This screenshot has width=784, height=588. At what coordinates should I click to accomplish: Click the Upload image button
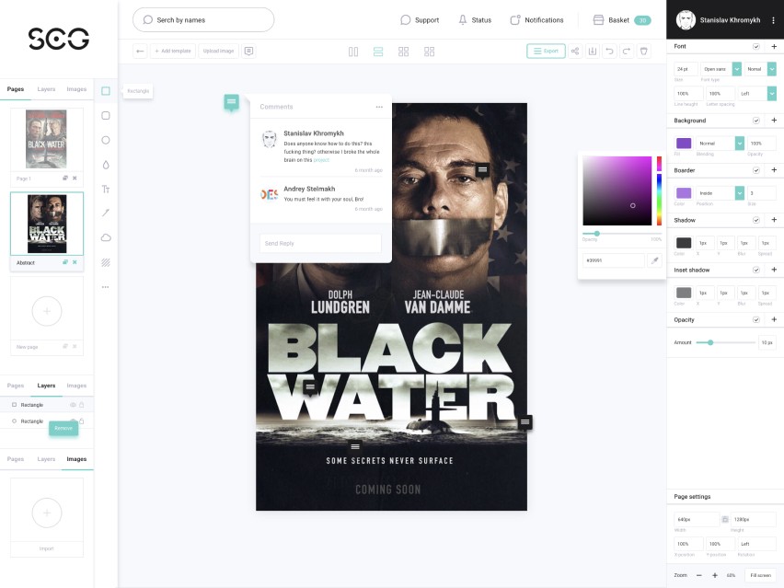218,52
